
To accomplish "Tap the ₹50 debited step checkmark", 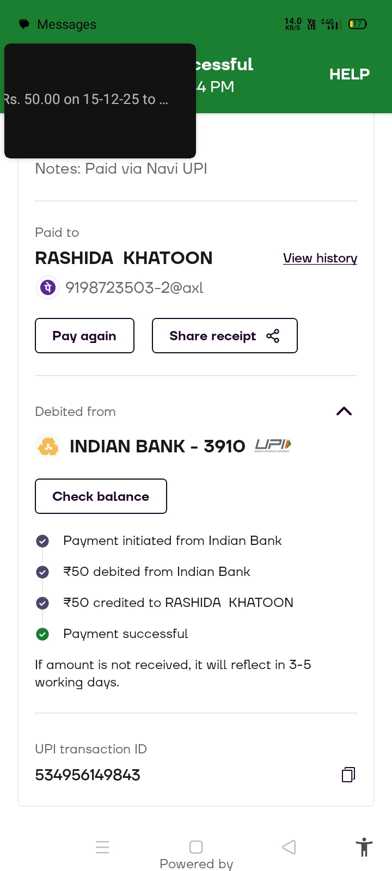I will tap(42, 572).
